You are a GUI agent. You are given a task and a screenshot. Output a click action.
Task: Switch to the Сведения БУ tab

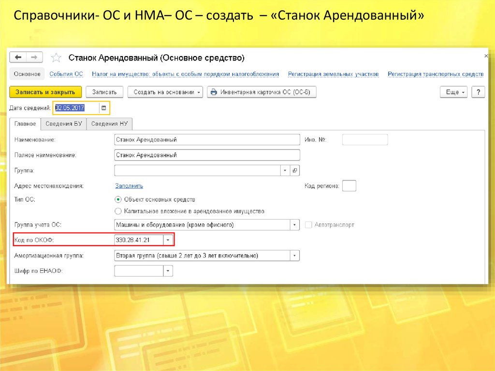[63, 124]
